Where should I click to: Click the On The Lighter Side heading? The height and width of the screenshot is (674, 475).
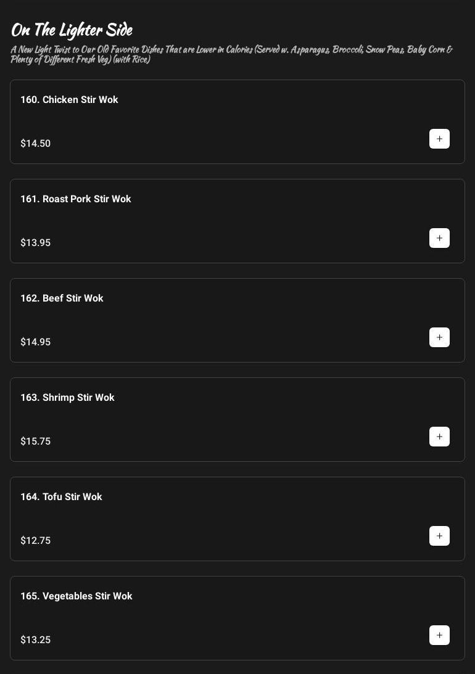coord(72,30)
